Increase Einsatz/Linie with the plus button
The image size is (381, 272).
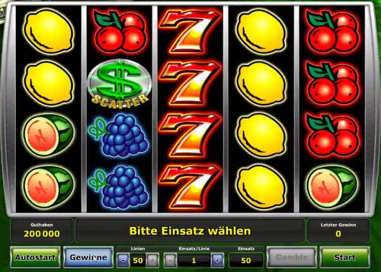(217, 261)
